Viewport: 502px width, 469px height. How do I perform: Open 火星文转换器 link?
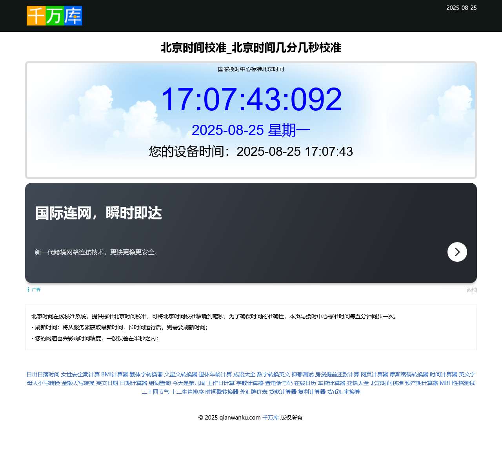point(180,374)
